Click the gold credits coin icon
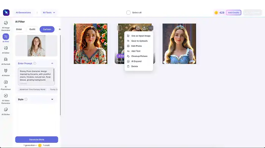265x148 pixels. point(216,12)
